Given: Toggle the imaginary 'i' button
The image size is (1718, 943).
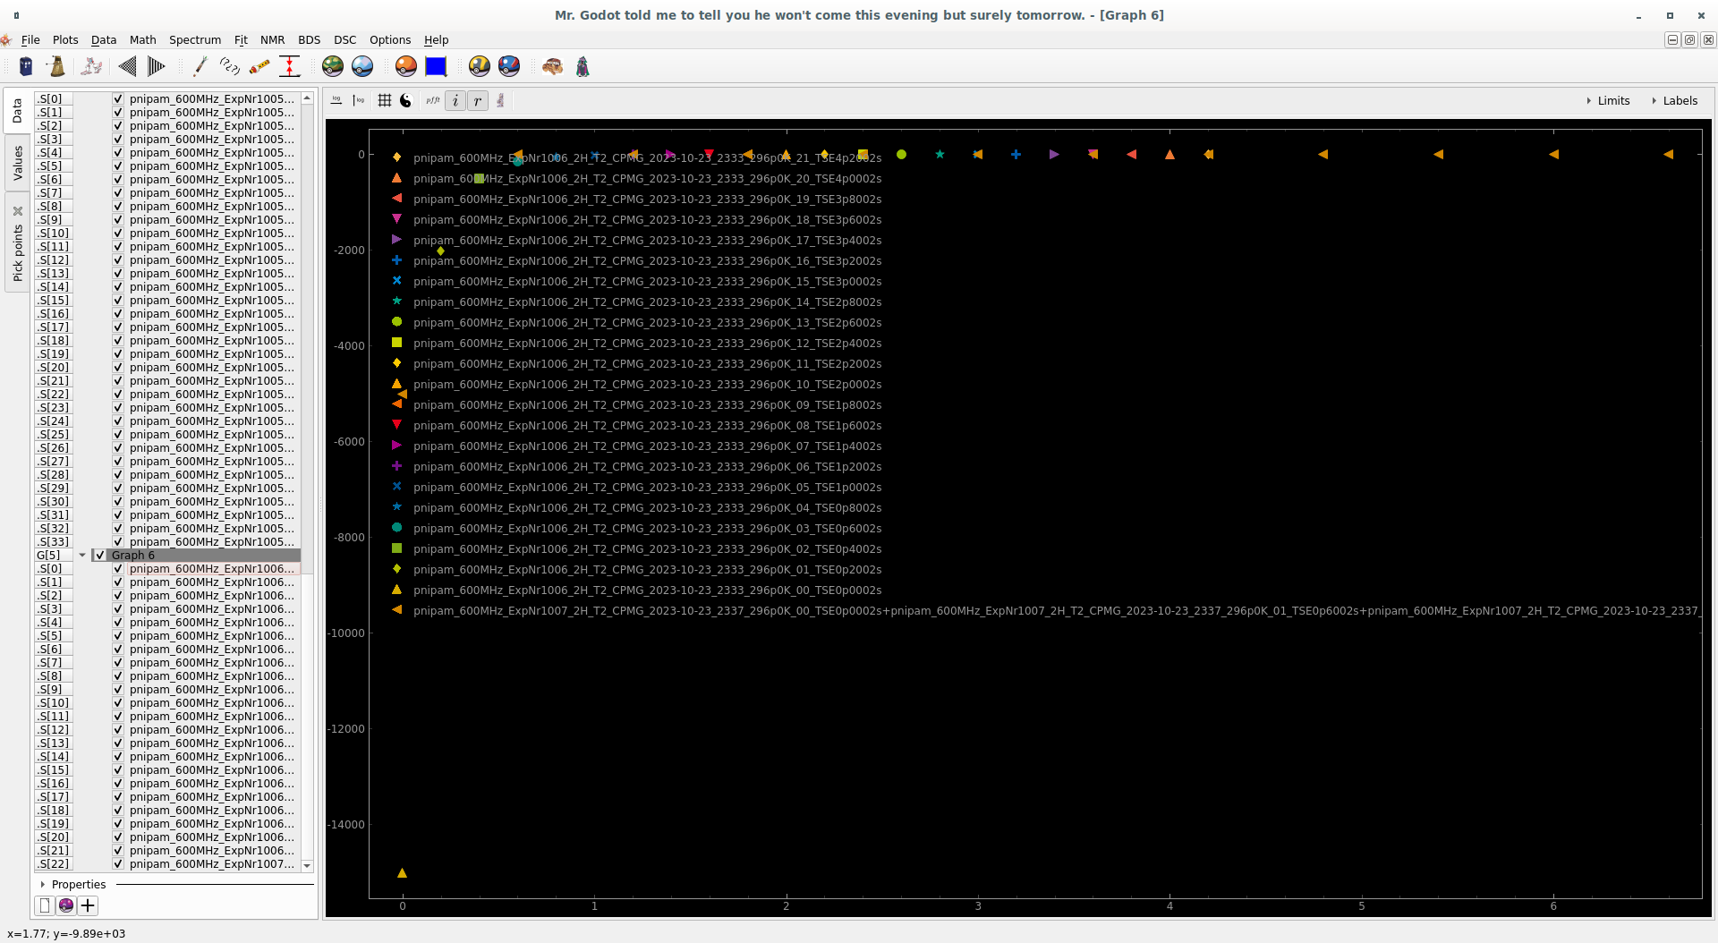Looking at the screenshot, I should tap(455, 100).
